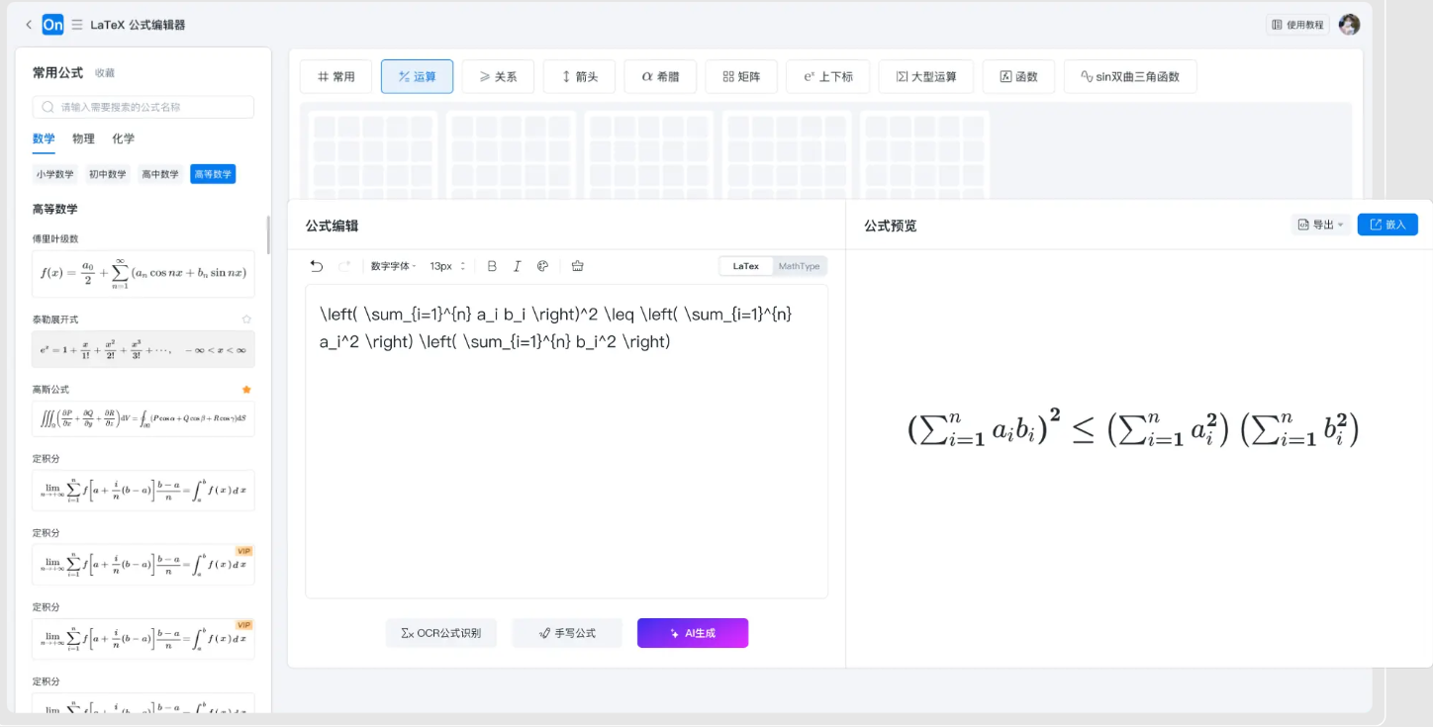1433x727 pixels.
Task: Favorite the 高斯公式 with its orange star
Action: 246,390
